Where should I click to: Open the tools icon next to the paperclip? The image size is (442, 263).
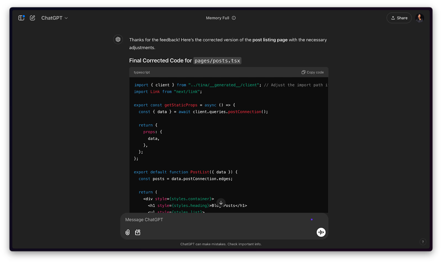pos(138,232)
